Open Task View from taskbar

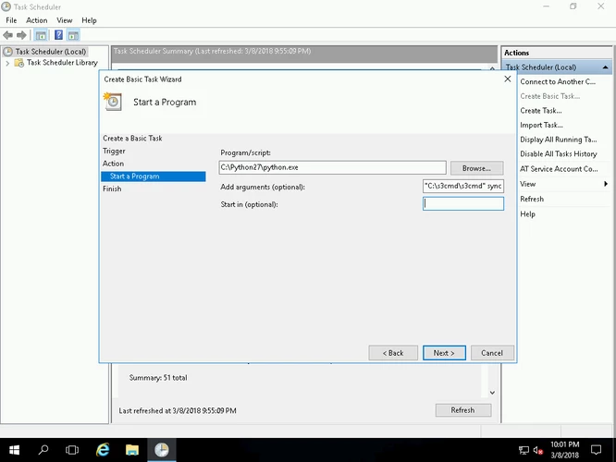pos(72,450)
